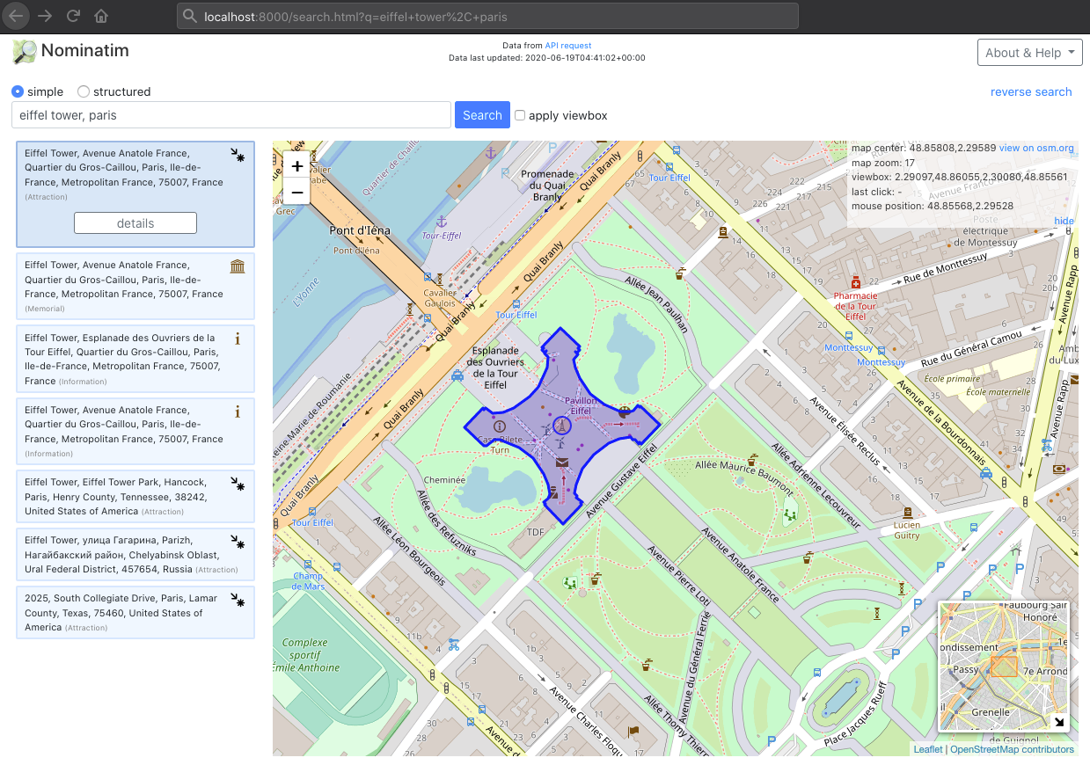Select the structured search radio button
The height and width of the screenshot is (765, 1090).
(84, 91)
